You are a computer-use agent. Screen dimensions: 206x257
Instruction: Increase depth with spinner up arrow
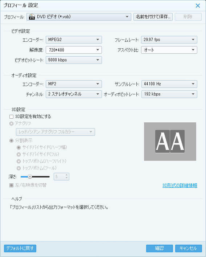click(66, 175)
